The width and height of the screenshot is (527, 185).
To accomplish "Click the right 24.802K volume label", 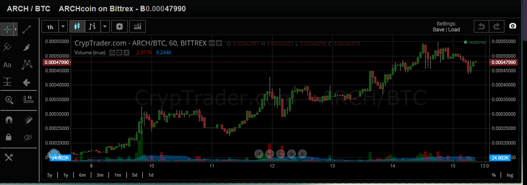I will (499, 157).
